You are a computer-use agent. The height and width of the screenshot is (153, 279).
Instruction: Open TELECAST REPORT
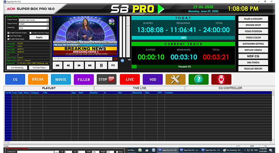click(x=253, y=69)
